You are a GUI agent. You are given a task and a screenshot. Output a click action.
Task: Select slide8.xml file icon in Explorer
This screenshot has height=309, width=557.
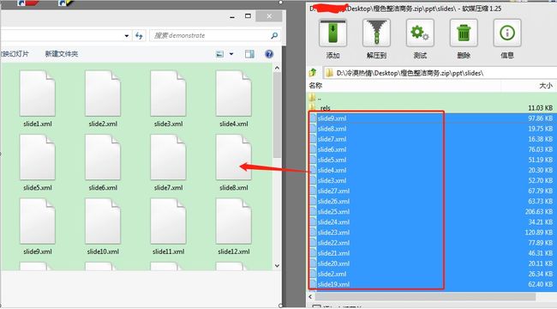pyautogui.click(x=233, y=157)
